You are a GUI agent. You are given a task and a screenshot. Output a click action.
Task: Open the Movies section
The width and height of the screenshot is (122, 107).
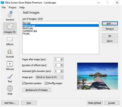click(x=10, y=65)
